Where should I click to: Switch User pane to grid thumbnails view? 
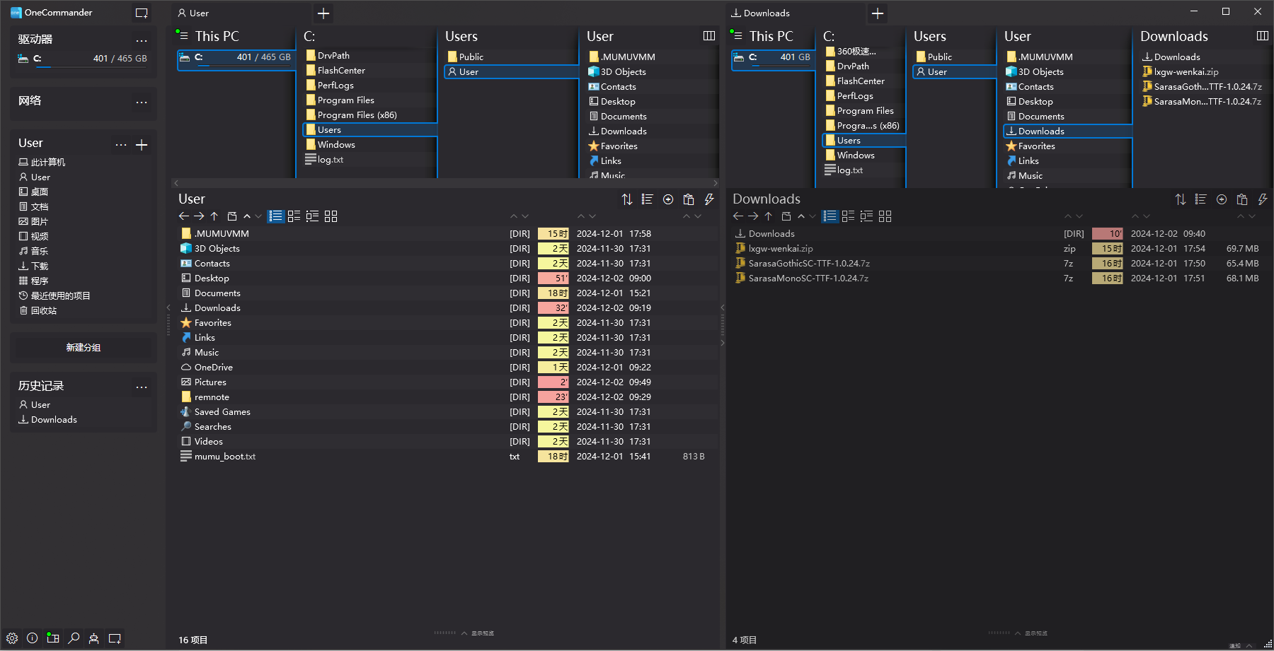tap(331, 216)
